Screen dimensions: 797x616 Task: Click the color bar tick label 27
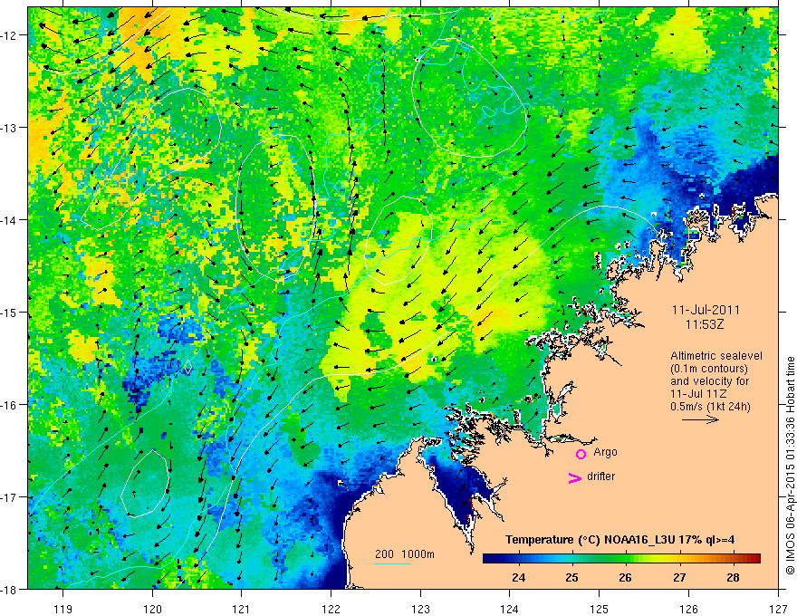coord(679,577)
